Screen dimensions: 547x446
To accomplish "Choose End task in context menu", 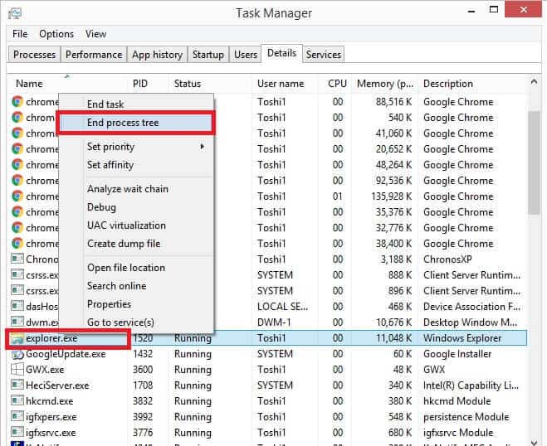I will (136, 104).
